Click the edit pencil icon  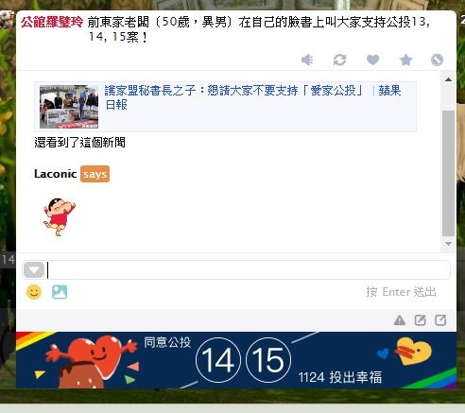[x=420, y=320]
